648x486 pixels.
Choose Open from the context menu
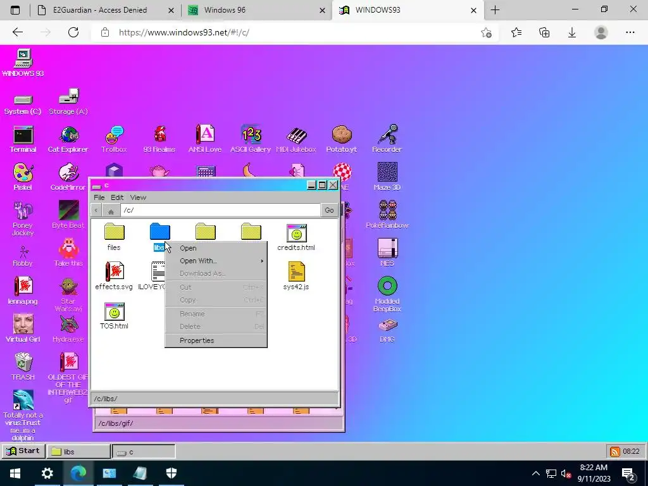point(216,248)
